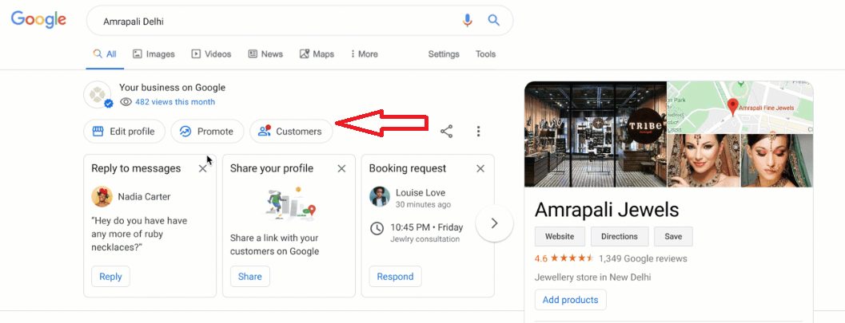The image size is (845, 323).
Task: Select the All search tab
Action: pos(105,53)
